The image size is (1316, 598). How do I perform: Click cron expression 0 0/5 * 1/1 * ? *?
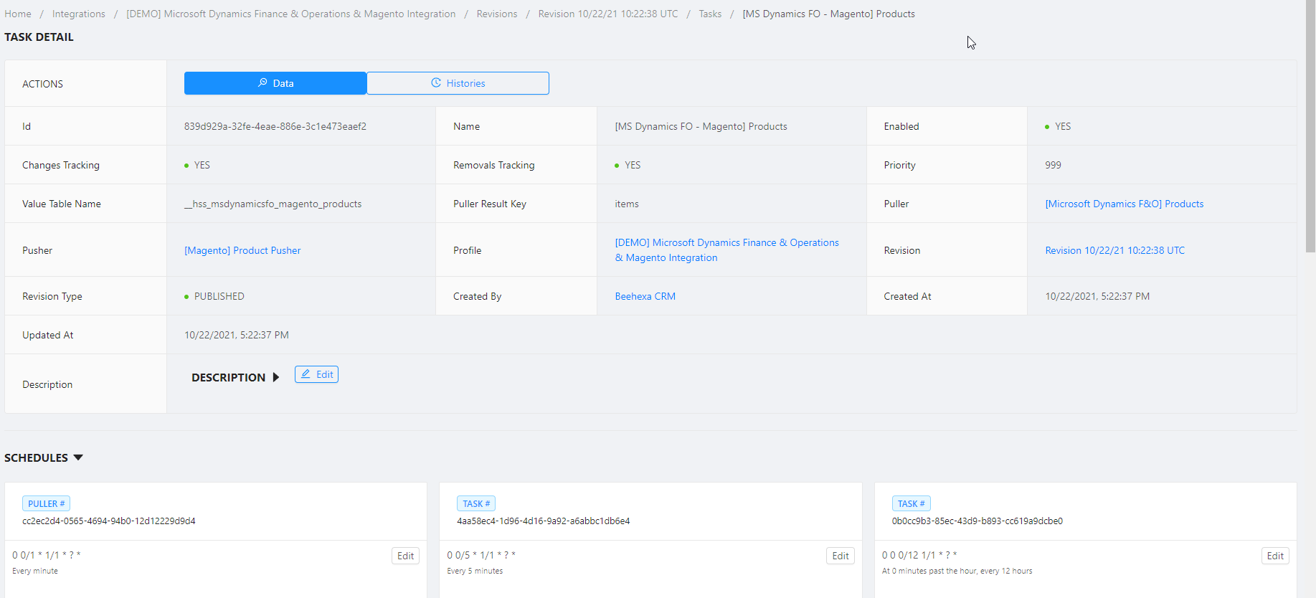481,555
